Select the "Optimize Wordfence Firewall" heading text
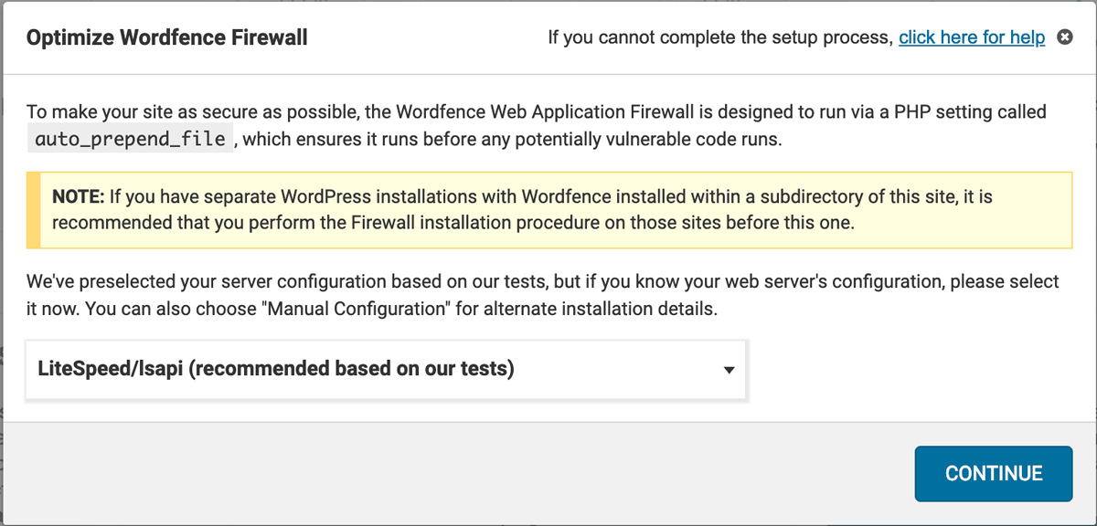Image resolution: width=1097 pixels, height=526 pixels. pyautogui.click(x=167, y=37)
